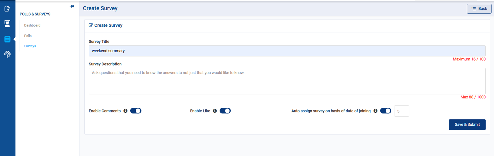Toggle the Enable Comments switch
Viewport: 494px width, 156px height.
(x=136, y=111)
